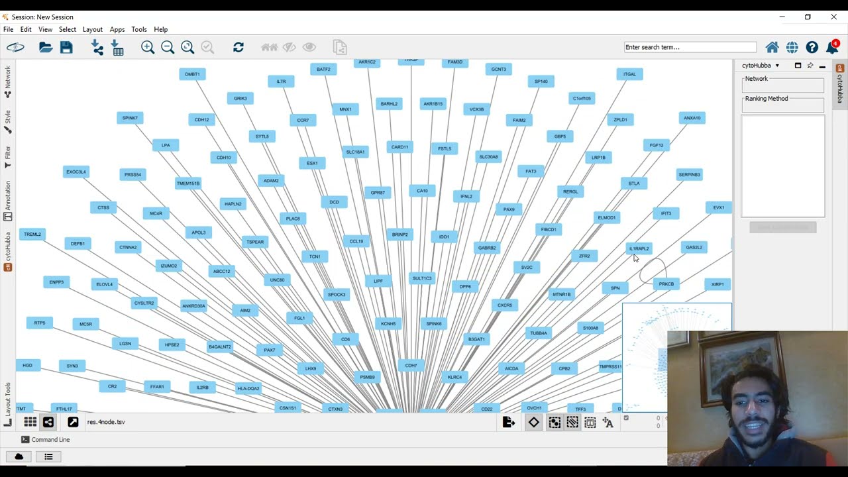
Task: Save the session using the floppy disk icon
Action: 66,47
